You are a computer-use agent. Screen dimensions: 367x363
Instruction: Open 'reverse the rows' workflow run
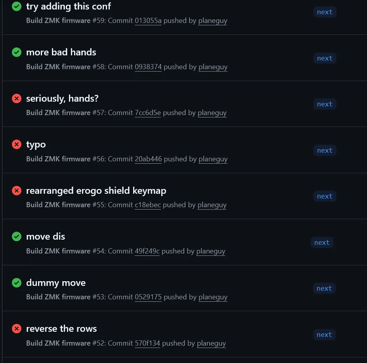tap(61, 329)
